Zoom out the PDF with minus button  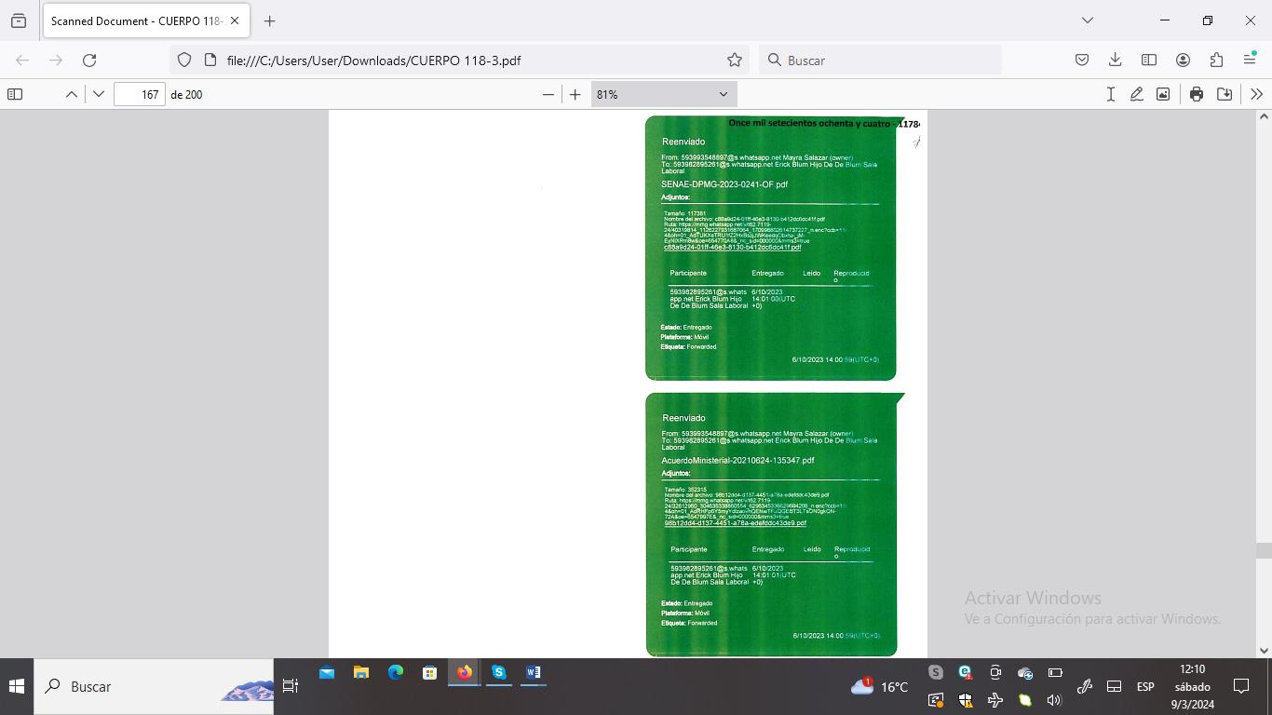[x=548, y=94]
